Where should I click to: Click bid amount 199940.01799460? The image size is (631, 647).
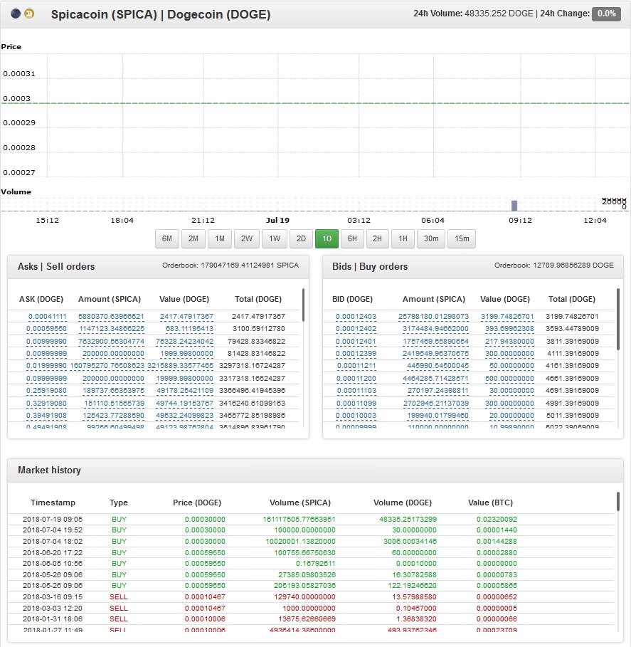438,416
